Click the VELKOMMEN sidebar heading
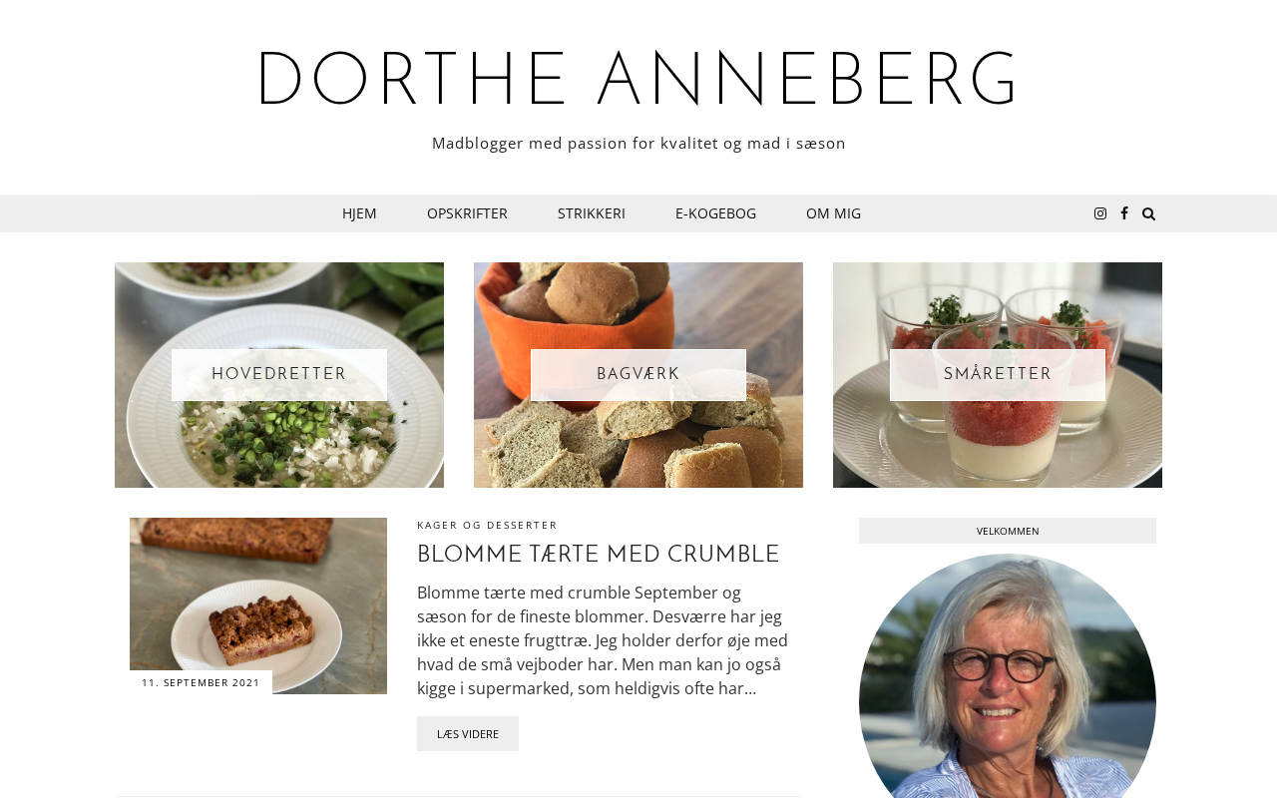 [x=1008, y=531]
